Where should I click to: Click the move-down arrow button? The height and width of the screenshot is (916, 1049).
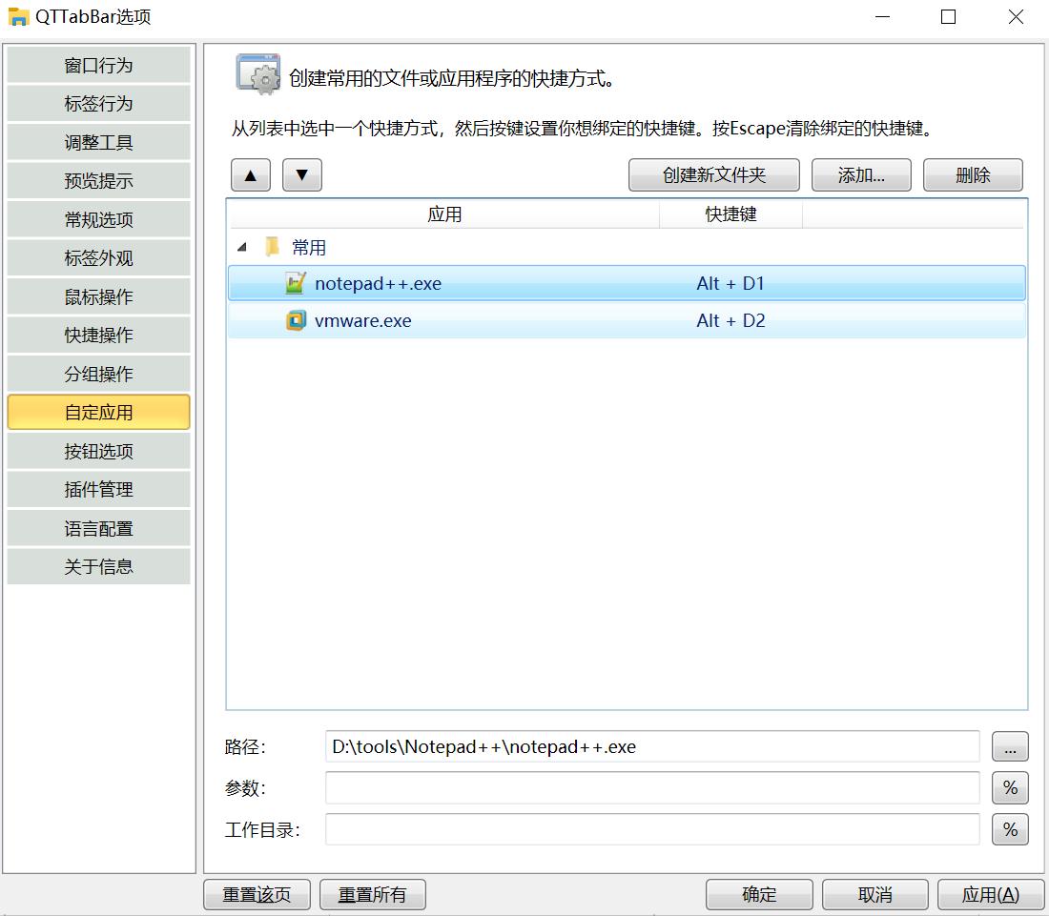301,174
